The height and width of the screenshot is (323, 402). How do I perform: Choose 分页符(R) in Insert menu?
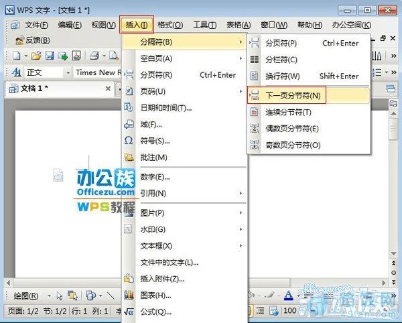(184, 75)
